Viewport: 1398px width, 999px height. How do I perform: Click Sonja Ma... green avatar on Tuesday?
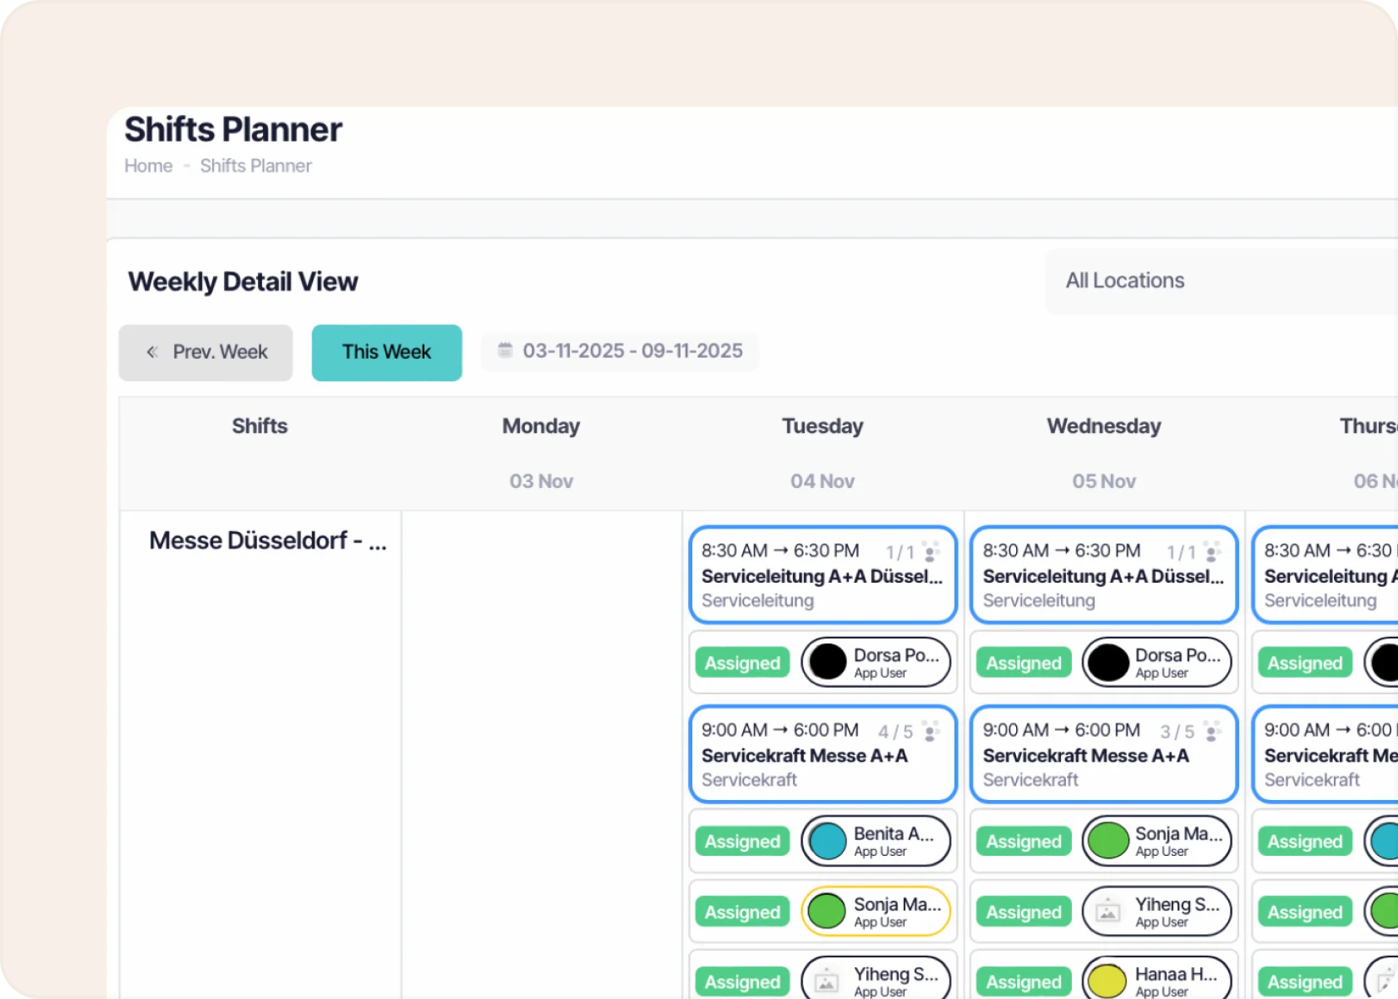(828, 912)
